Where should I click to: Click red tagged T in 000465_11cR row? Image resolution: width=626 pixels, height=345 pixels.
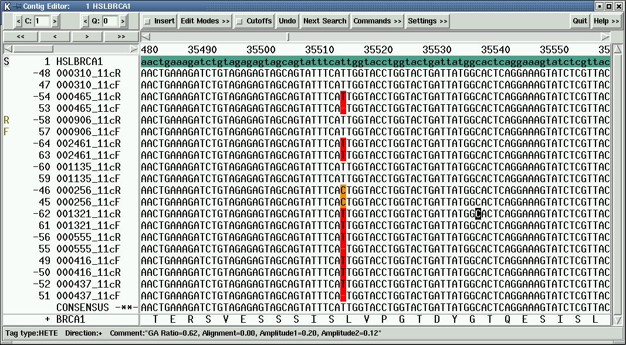[343, 97]
